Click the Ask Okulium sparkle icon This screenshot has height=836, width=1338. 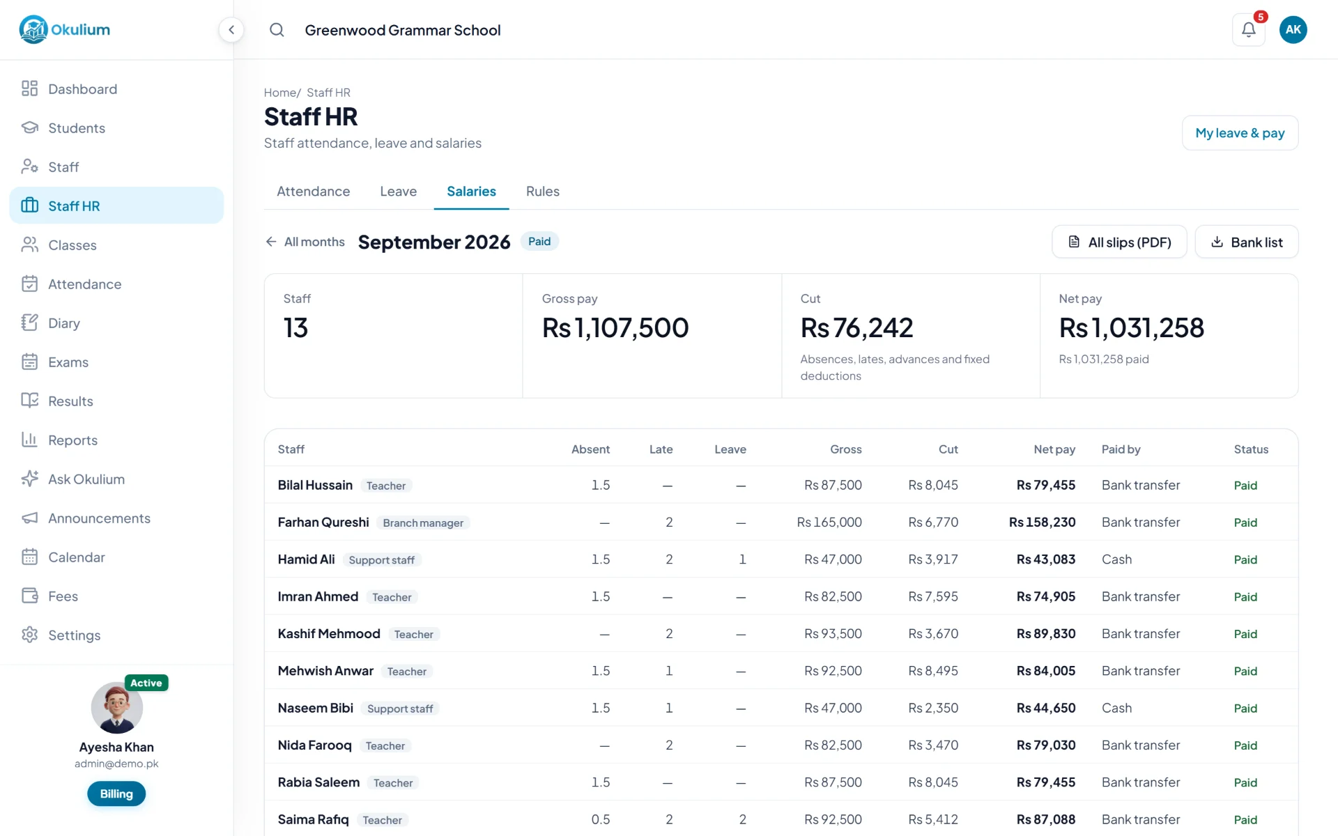coord(29,479)
